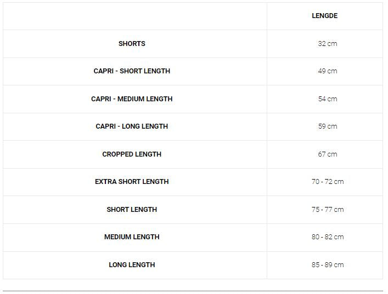Click the 80 - 82 cm value

coord(327,237)
